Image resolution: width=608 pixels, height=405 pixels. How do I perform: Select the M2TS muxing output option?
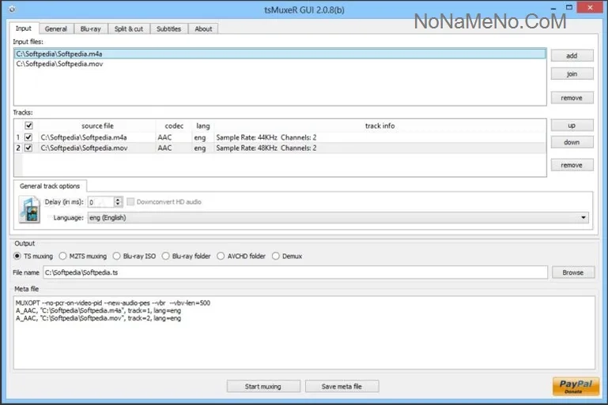pos(62,256)
